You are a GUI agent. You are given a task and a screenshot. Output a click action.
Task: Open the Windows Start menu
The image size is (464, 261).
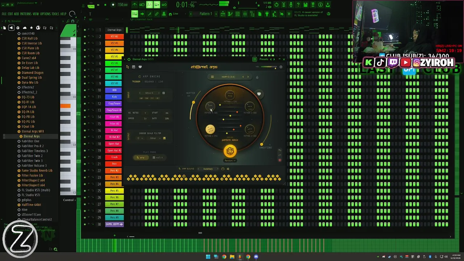coord(208,257)
